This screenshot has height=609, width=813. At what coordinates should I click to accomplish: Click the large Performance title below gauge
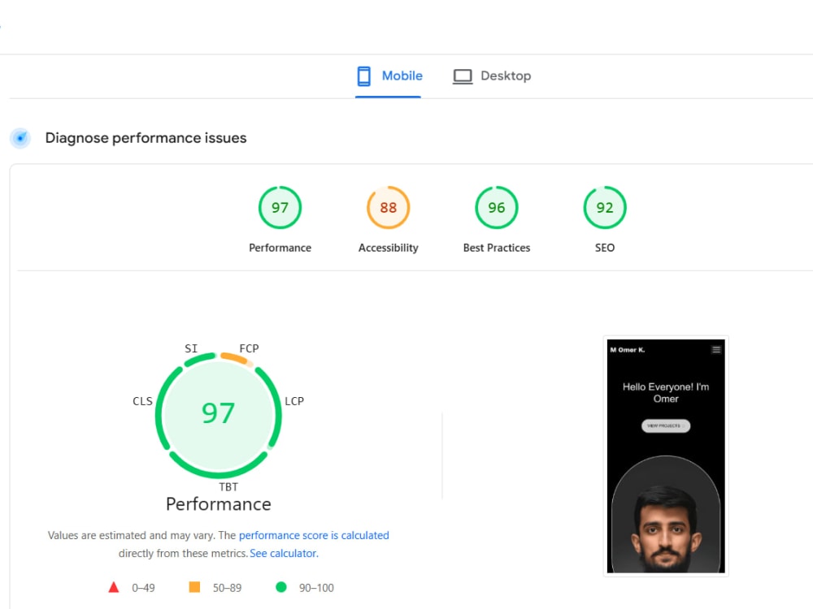point(218,504)
